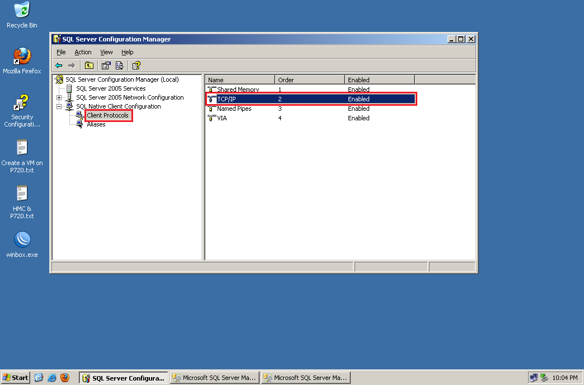Click the Back arrow toolbar icon
The height and width of the screenshot is (385, 584).
point(59,65)
